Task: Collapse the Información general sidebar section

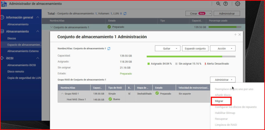Action: [x=38, y=17]
